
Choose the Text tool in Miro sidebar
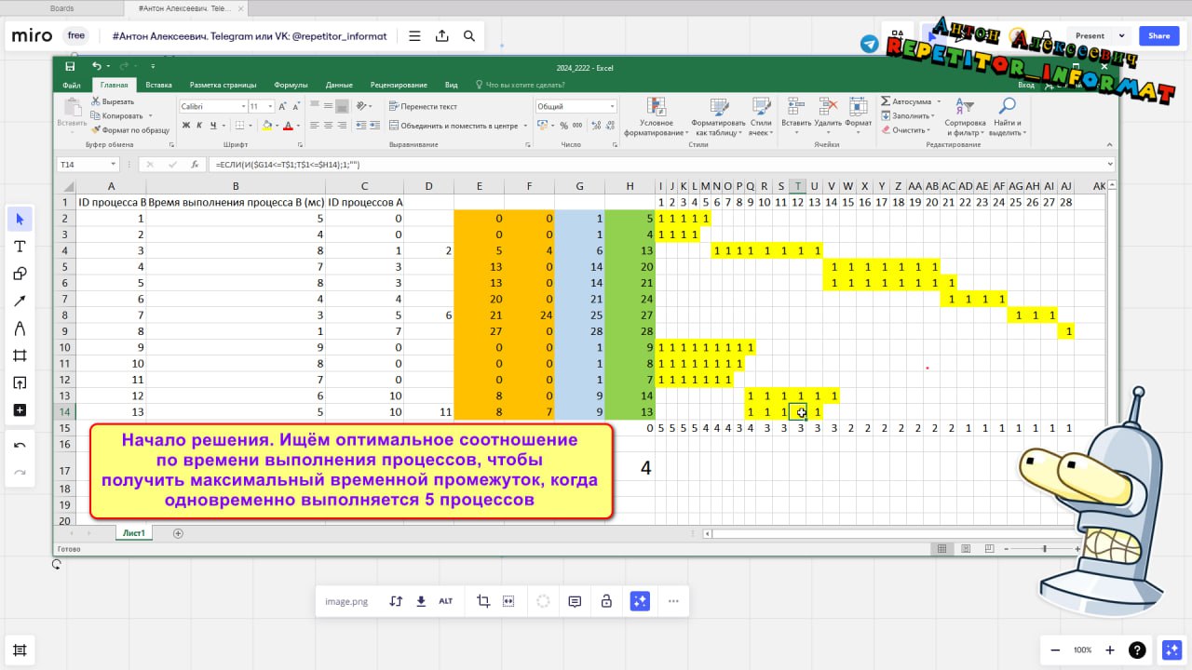[20, 247]
